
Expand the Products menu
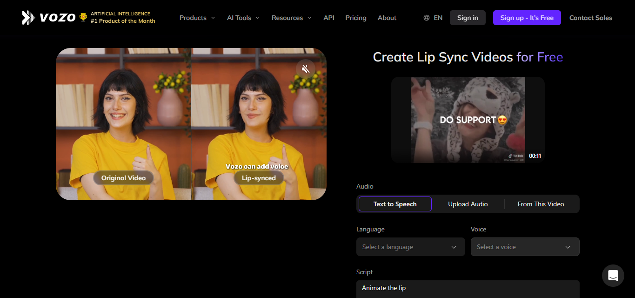coord(197,17)
